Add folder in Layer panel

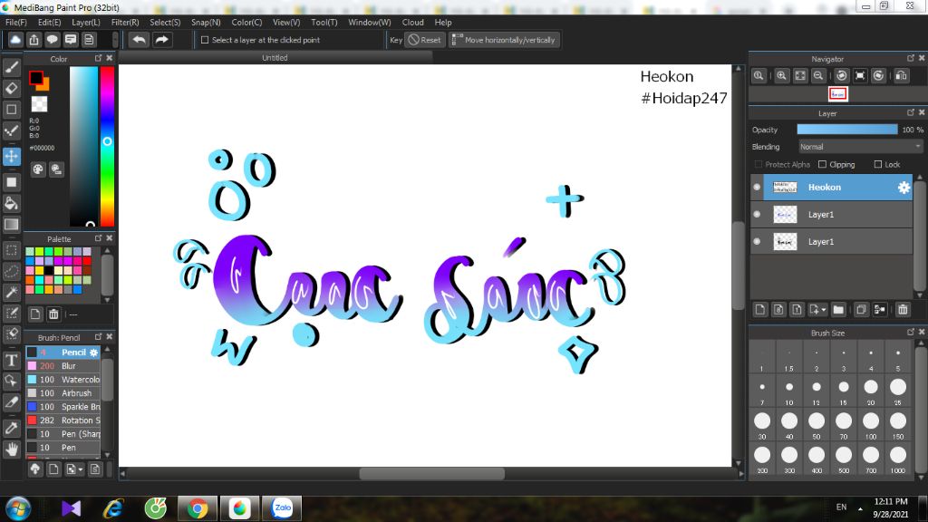coord(838,310)
